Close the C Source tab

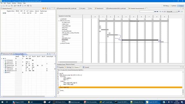coord(80,67)
